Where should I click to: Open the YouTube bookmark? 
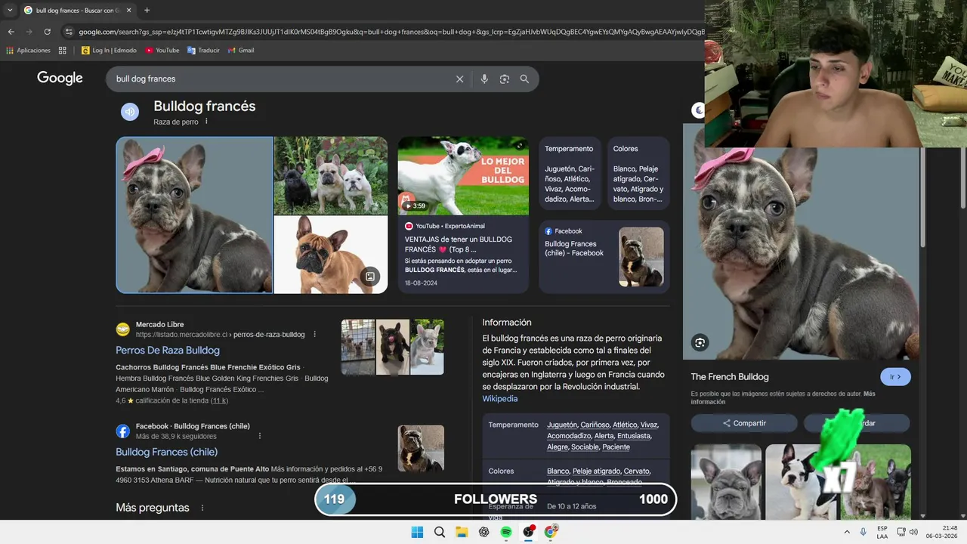(x=162, y=51)
